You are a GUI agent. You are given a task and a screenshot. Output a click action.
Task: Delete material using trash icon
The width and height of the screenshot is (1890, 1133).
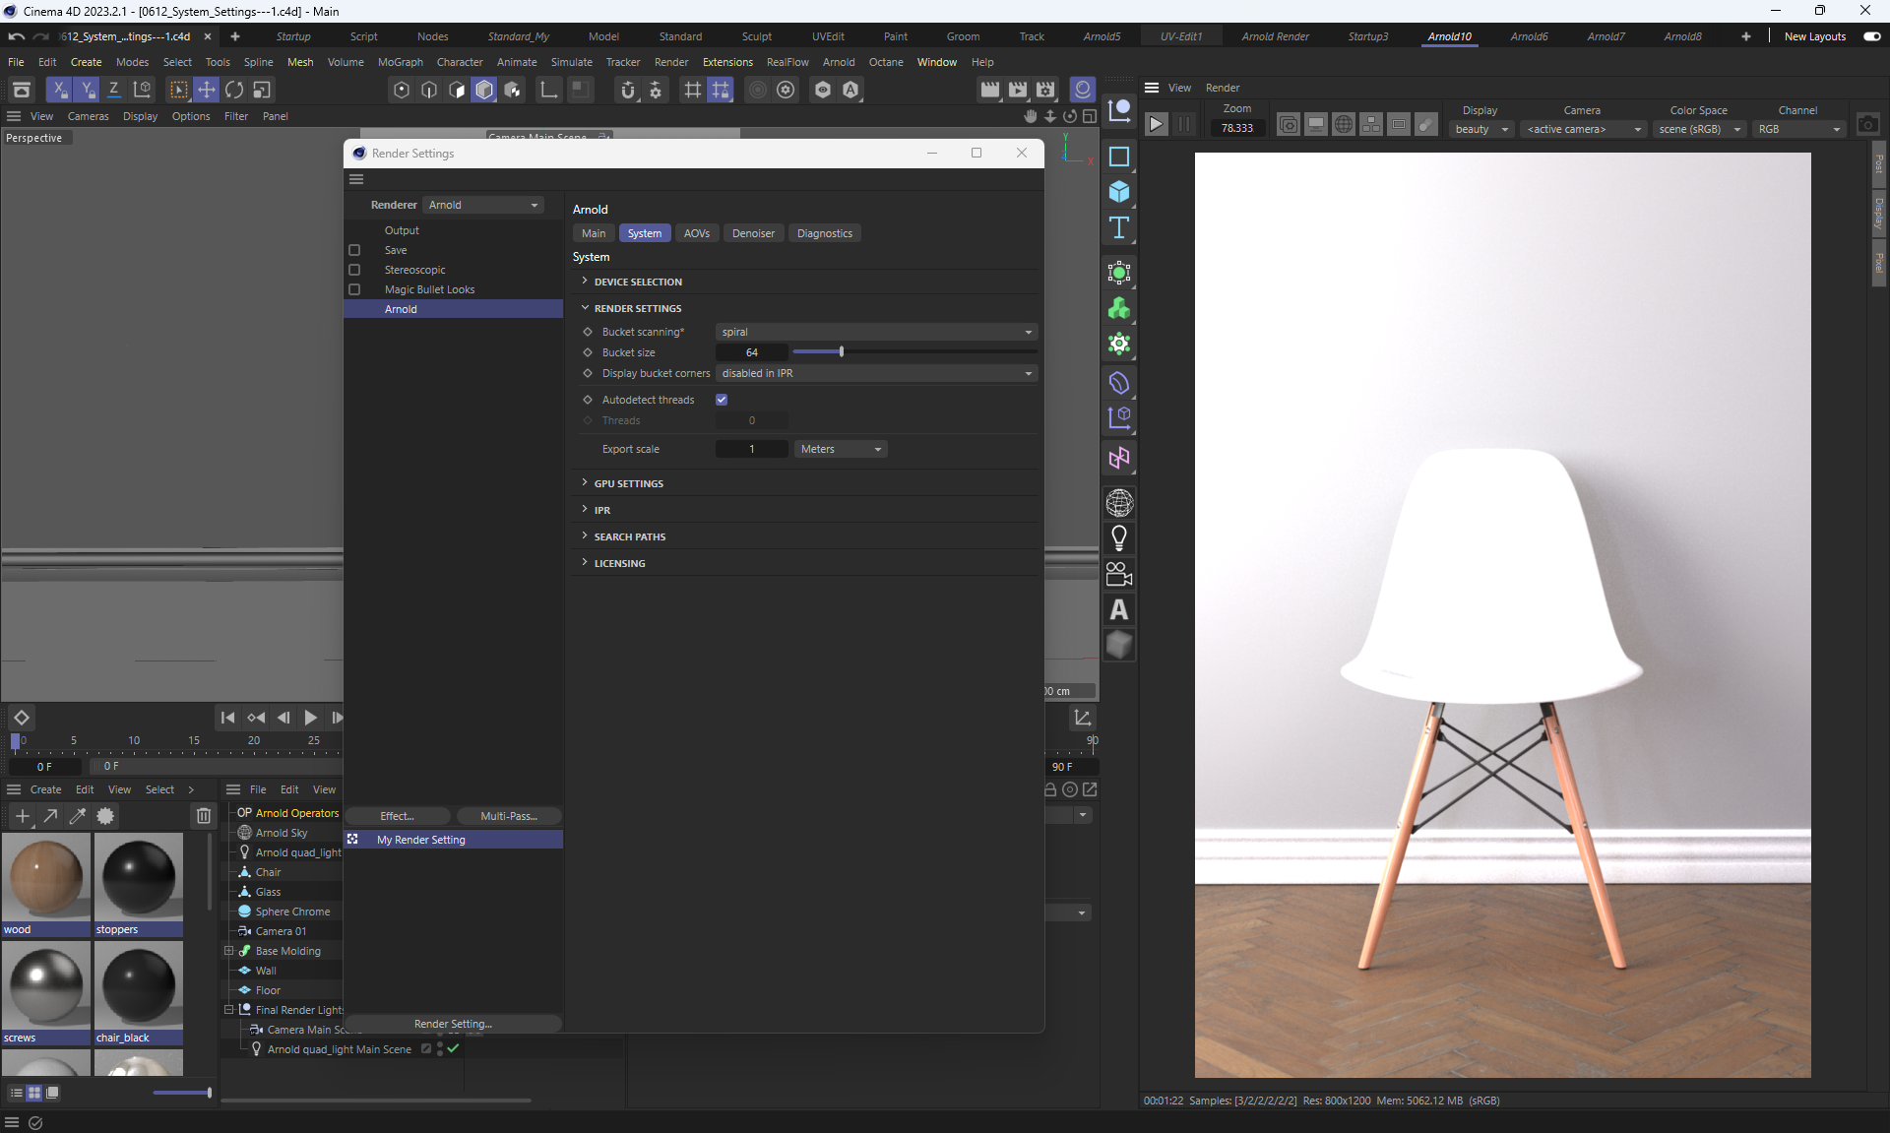tap(203, 816)
